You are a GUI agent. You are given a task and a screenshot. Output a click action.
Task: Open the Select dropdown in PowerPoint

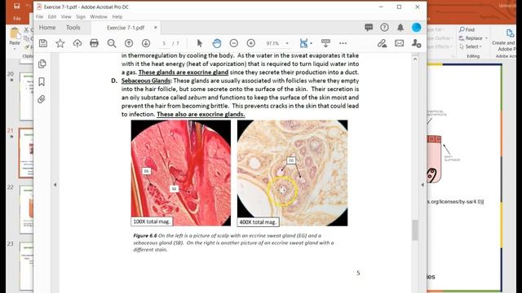point(471,46)
